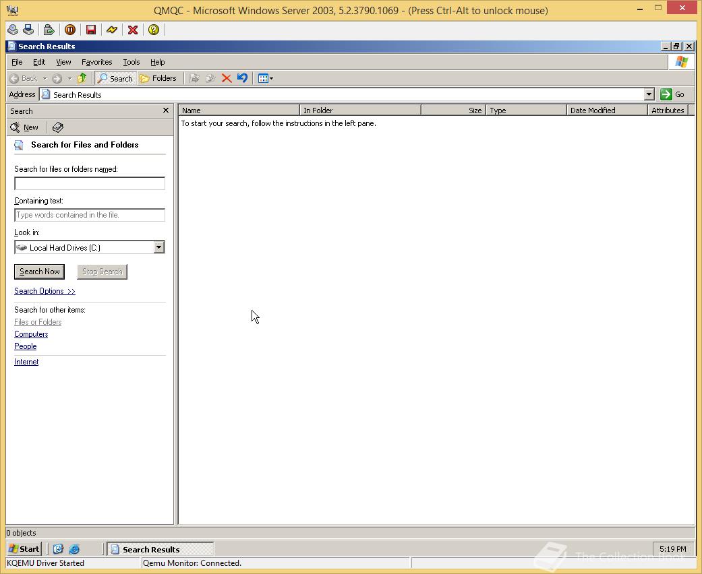Image resolution: width=702 pixels, height=574 pixels.
Task: Open the Tools menu
Action: tap(131, 62)
